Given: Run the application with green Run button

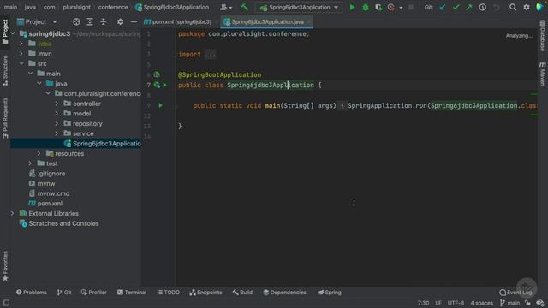Looking at the screenshot, I should pyautogui.click(x=352, y=8).
